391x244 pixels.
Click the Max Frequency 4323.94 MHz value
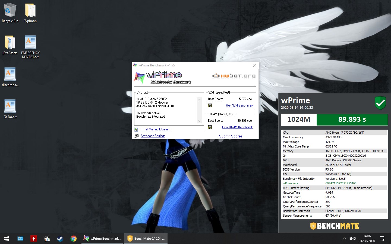coord(334,137)
